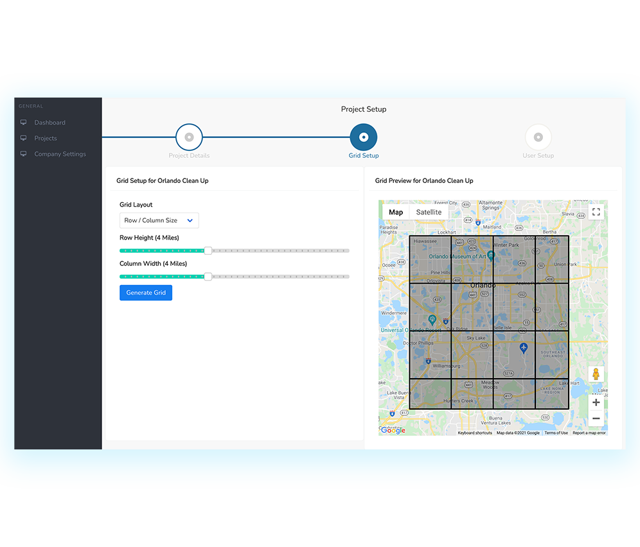Select the Map view tab
Viewport: 640px width, 547px height.
point(396,212)
